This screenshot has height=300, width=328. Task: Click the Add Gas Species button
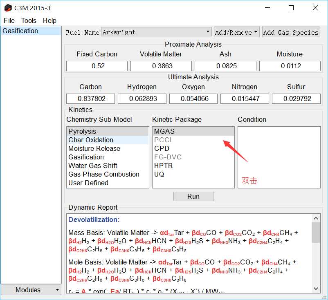point(291,32)
